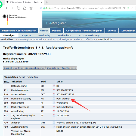Open a new browser tab

pyautogui.click(x=47, y=2)
